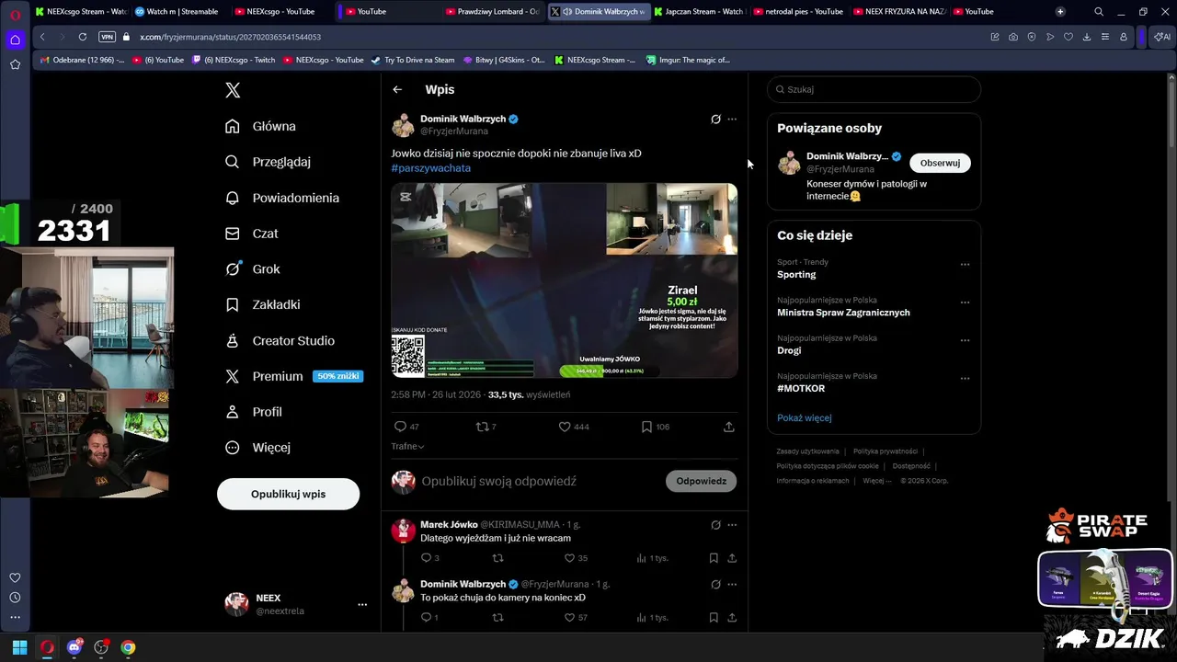This screenshot has width=1177, height=662.
Task: Open NEEX account options dots
Action: coord(362,604)
